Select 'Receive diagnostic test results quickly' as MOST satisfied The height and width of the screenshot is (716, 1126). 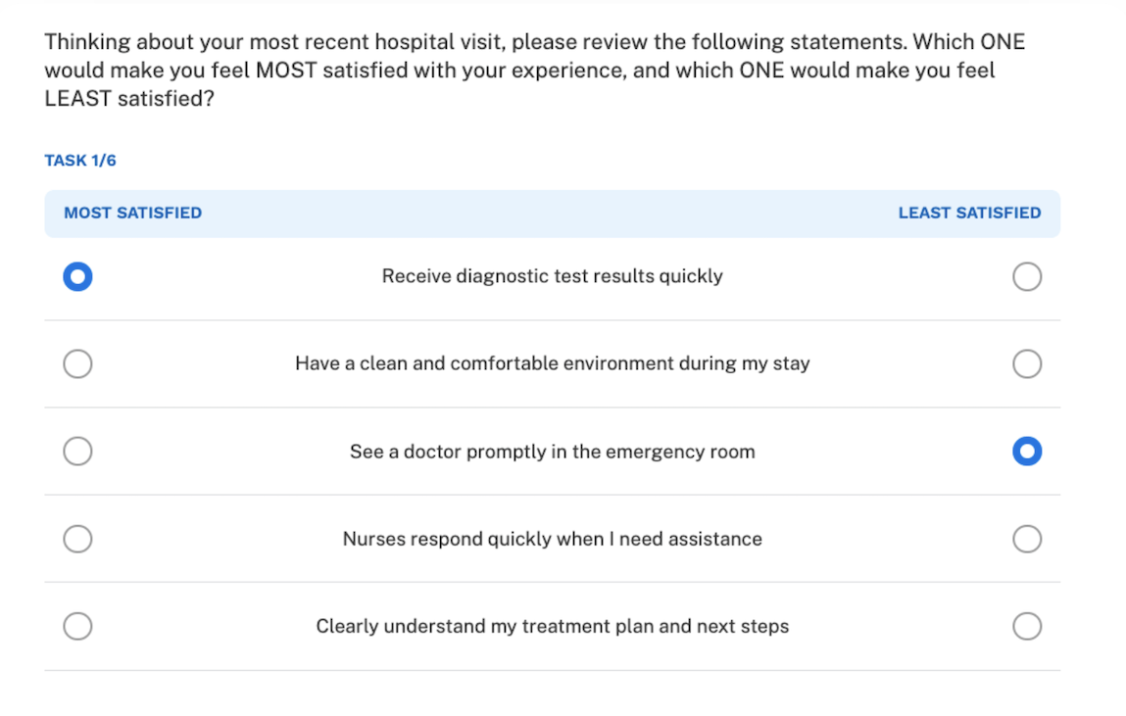[x=77, y=276]
